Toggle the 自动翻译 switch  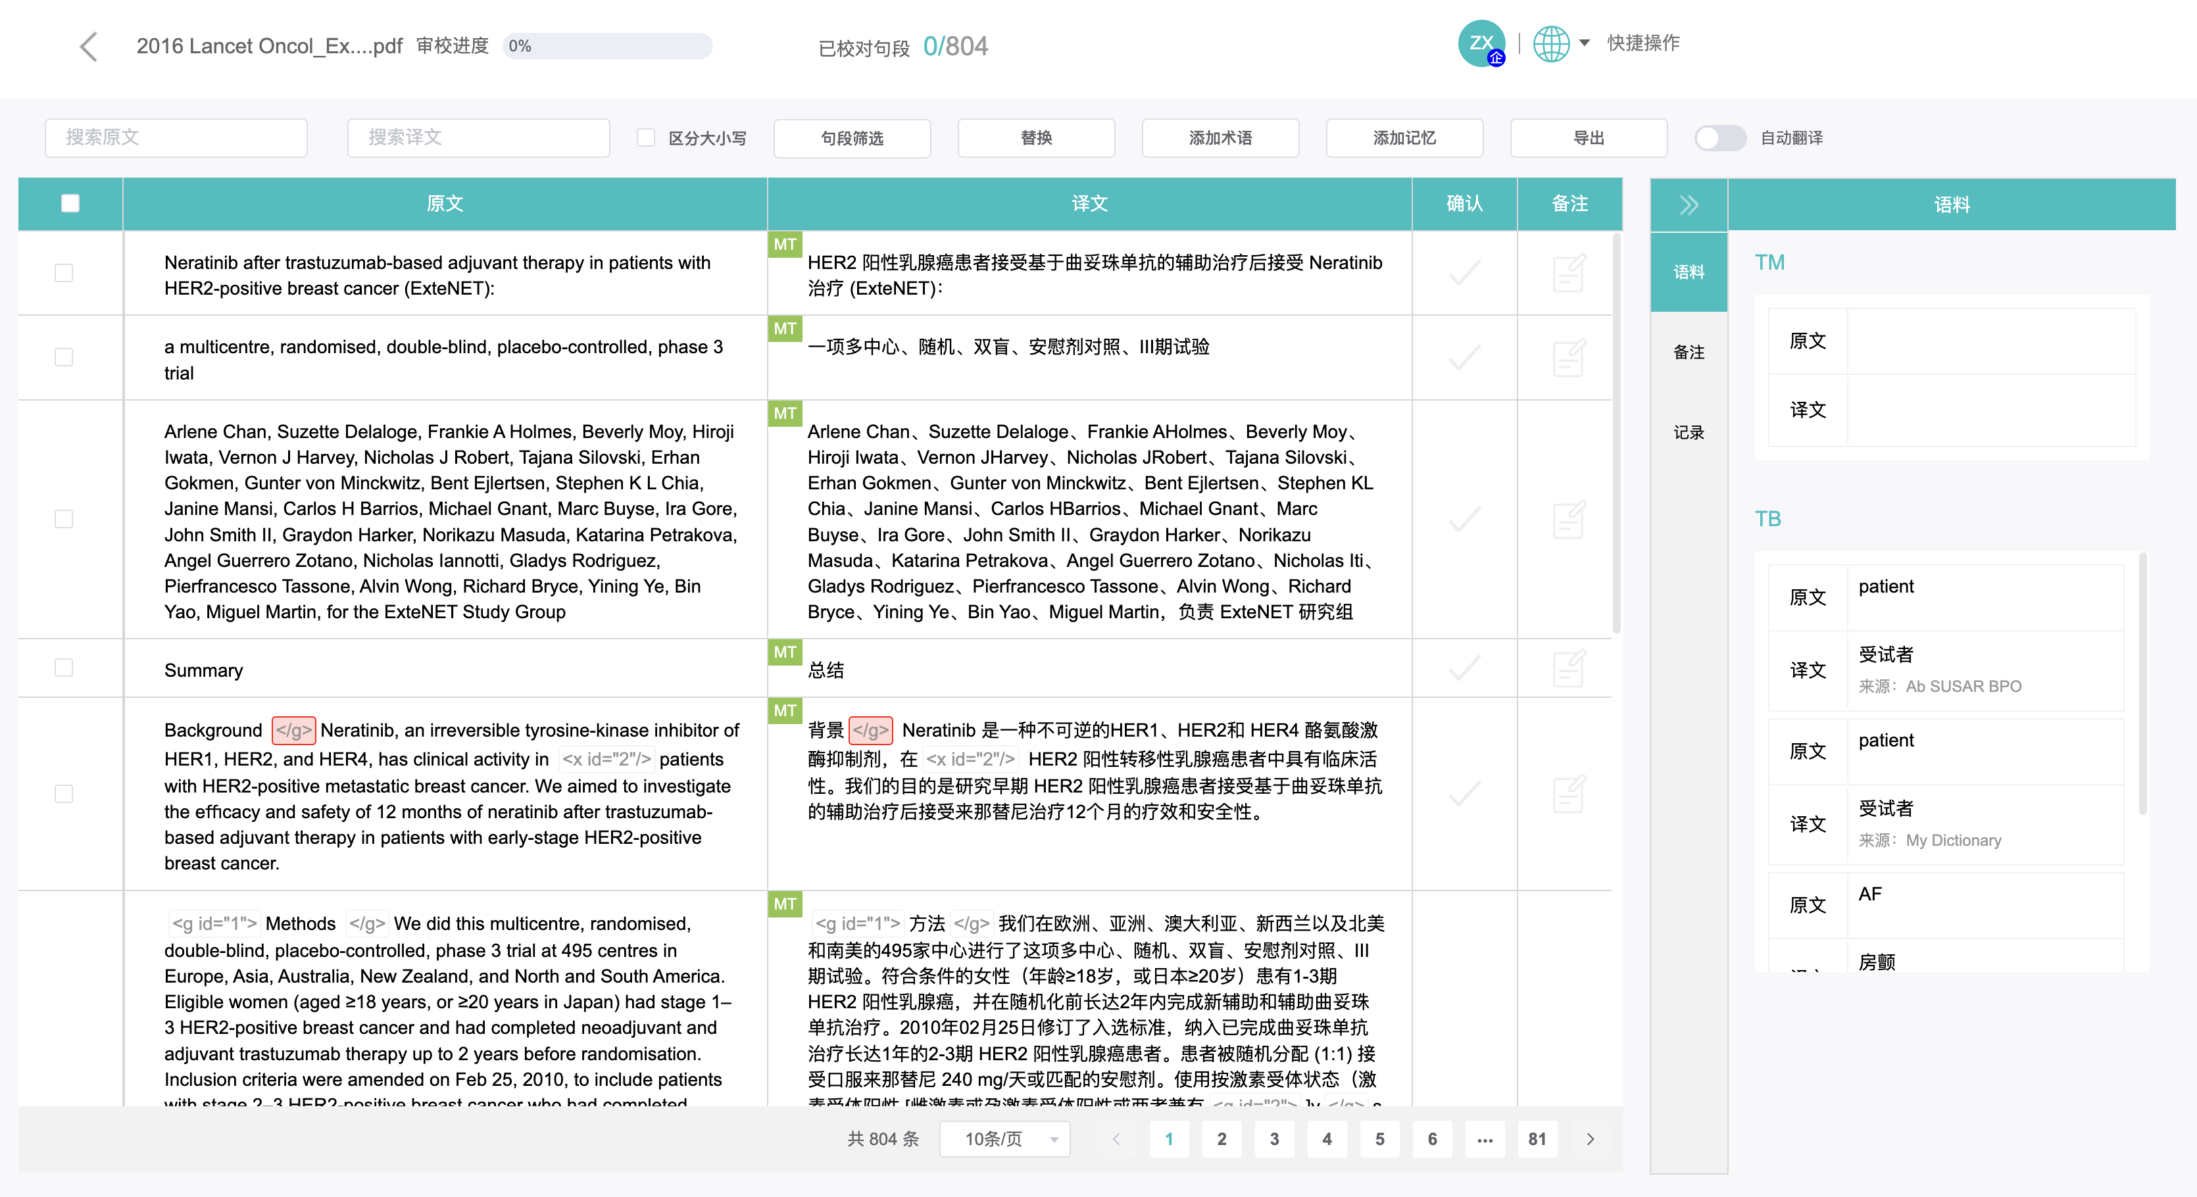click(x=1719, y=138)
